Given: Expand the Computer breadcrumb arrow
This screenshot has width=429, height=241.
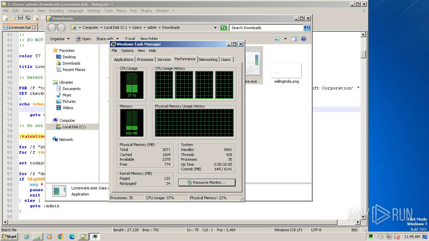Looking at the screenshot, I should point(101,28).
